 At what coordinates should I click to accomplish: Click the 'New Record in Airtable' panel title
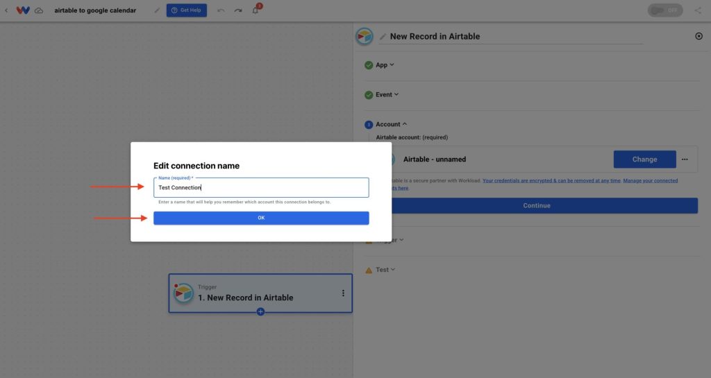[x=435, y=36]
